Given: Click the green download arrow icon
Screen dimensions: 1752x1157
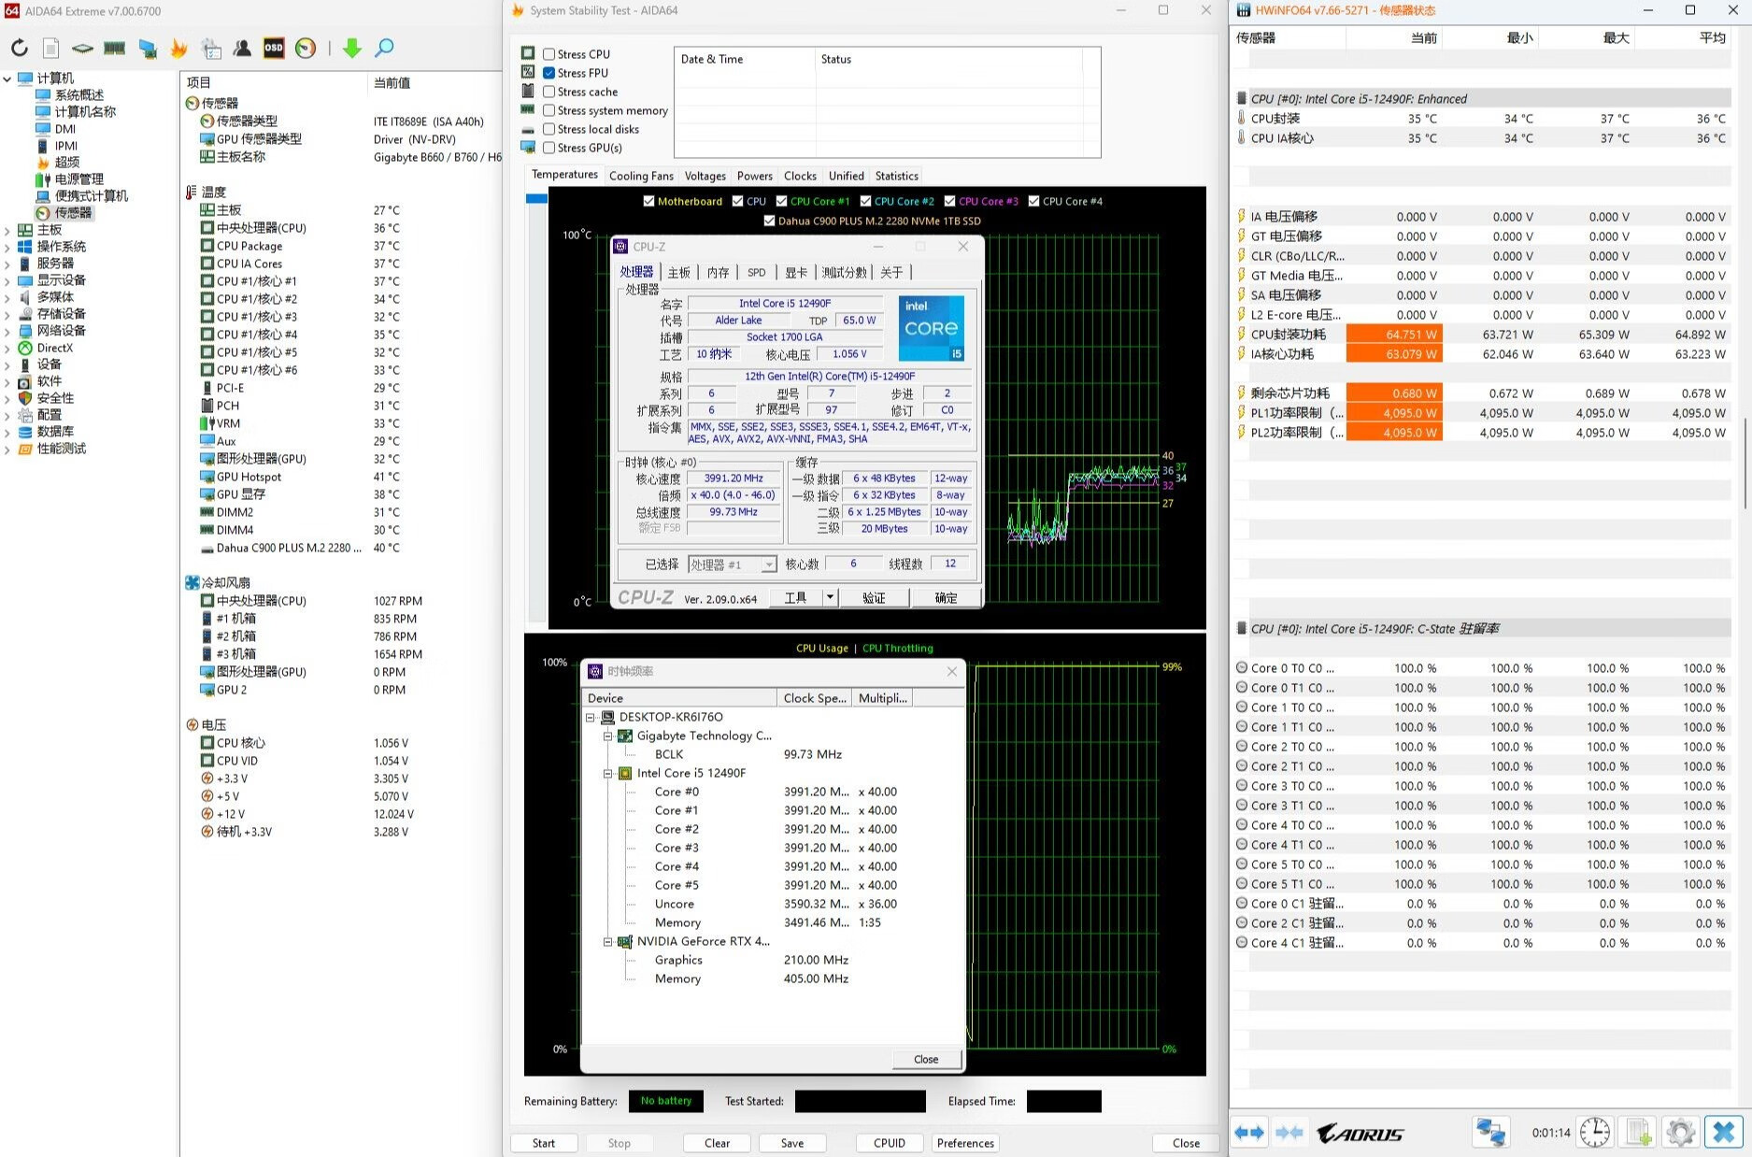Looking at the screenshot, I should pyautogui.click(x=351, y=49).
